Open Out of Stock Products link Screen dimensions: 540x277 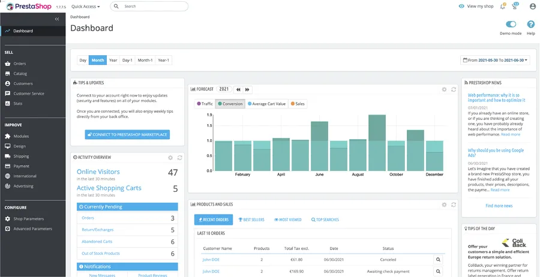[x=101, y=253]
